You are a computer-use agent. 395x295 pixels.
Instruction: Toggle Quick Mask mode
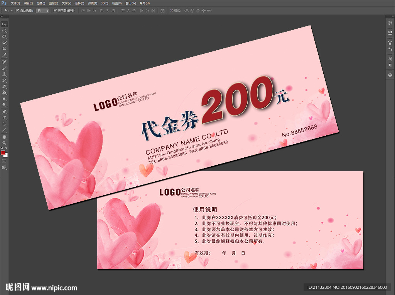4,161
